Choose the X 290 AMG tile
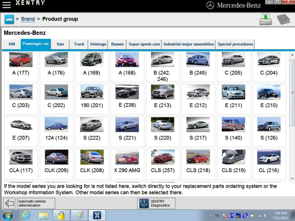Screen dimensions: 295x221 [x=127, y=164]
